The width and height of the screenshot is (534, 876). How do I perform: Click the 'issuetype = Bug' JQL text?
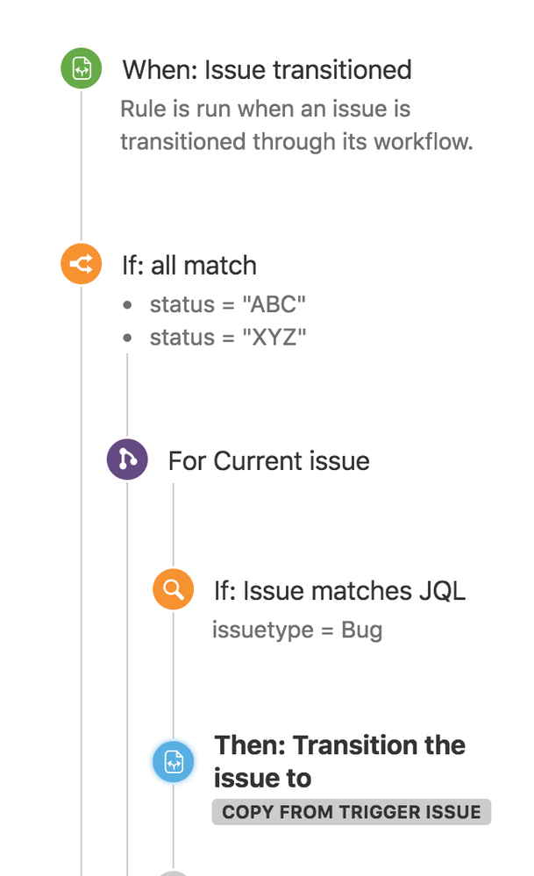click(x=296, y=630)
